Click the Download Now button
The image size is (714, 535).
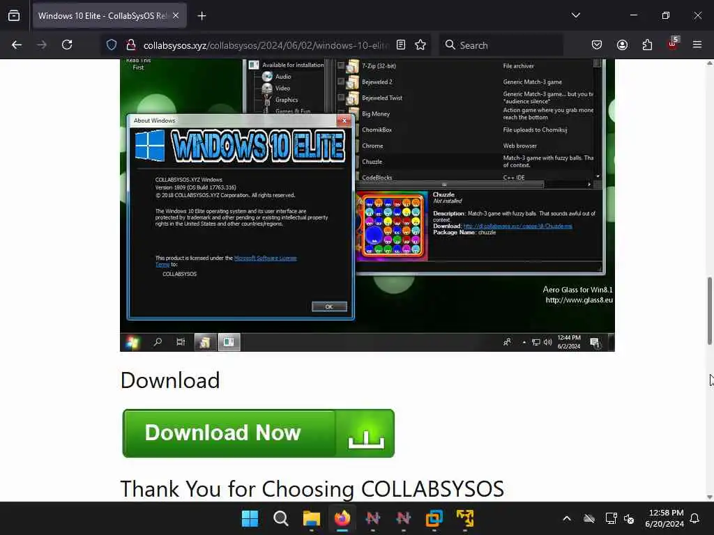click(258, 433)
